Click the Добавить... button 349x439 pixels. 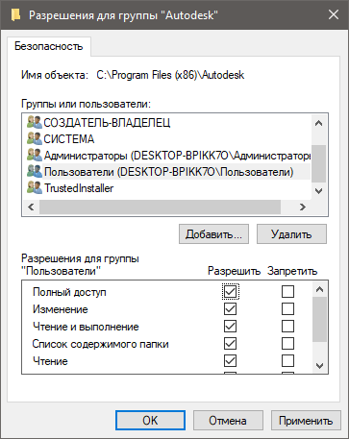coord(213,234)
